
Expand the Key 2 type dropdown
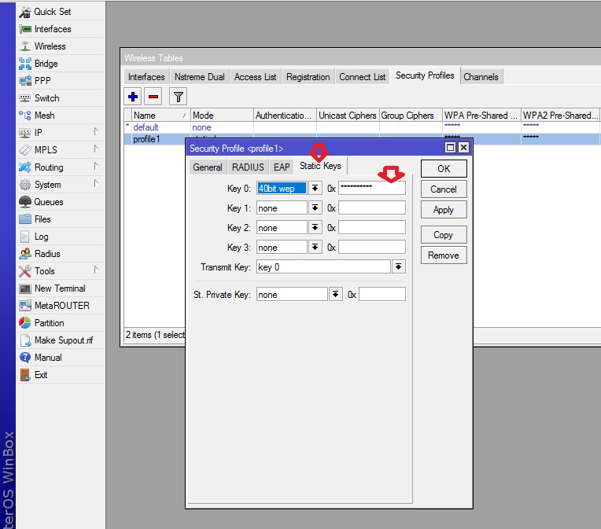coord(315,228)
